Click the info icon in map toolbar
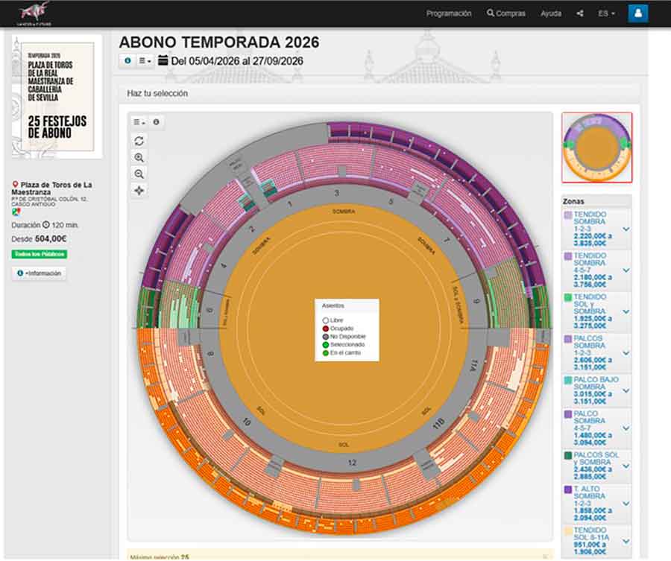The width and height of the screenshot is (671, 561). 156,122
